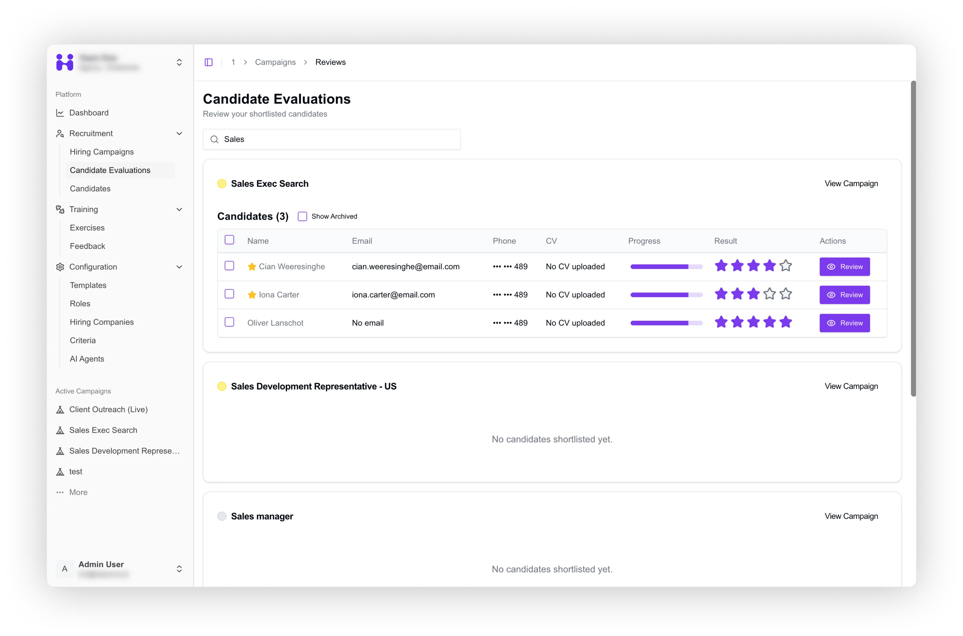View Campaign for Sales Exec Search

(851, 184)
